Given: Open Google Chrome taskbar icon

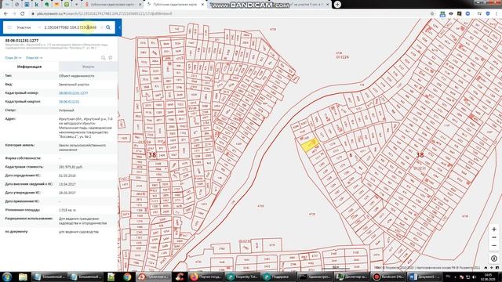Looking at the screenshot, I should click(127, 277).
